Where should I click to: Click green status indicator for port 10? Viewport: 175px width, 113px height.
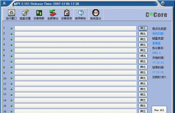pyautogui.click(x=12, y=79)
